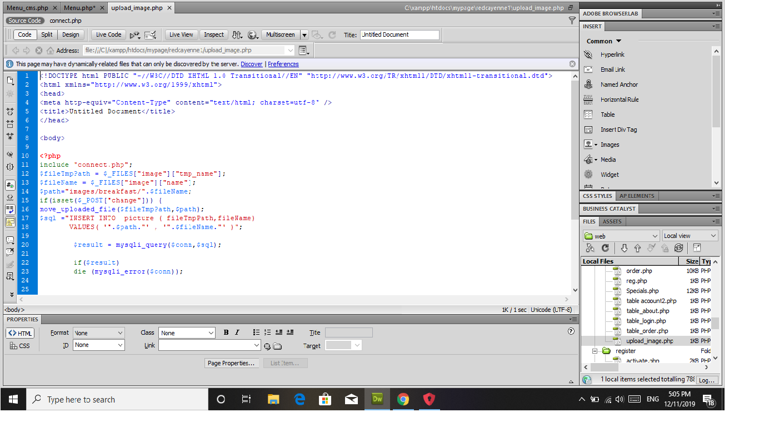Open File Explorer from the taskbar

[273, 399]
